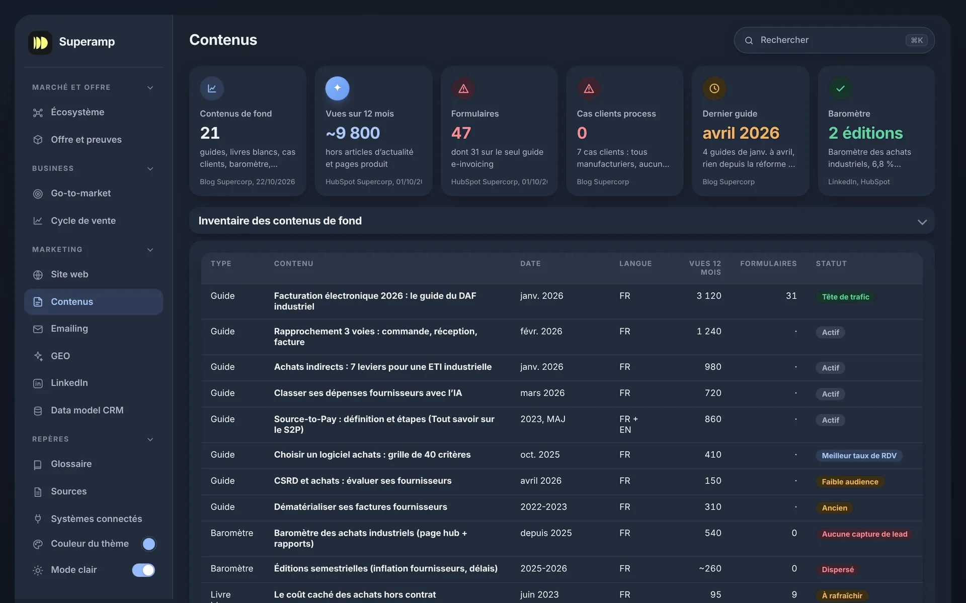Open the Data model CRM page
This screenshot has width=966, height=603.
94,410
